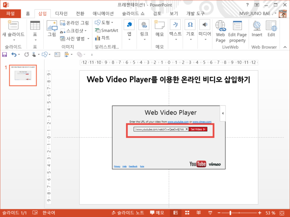Click the Feedback link in player
Image resolution: width=290 pixels, height=217 pixels.
click(x=133, y=166)
